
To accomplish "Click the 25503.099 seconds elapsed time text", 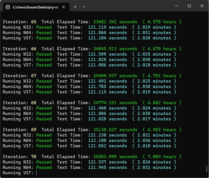I will click(115, 157).
